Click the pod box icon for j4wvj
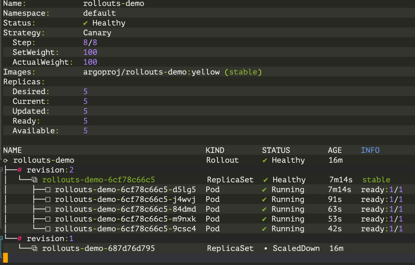 point(48,199)
